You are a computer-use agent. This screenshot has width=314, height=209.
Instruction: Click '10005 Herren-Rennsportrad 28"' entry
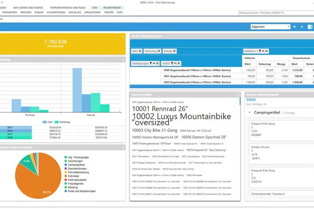[155, 137]
